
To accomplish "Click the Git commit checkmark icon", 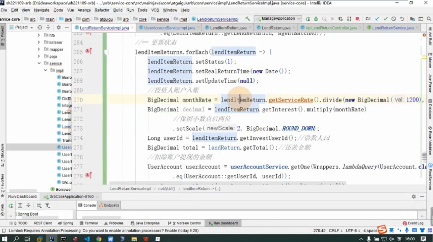I will [x=385, y=19].
